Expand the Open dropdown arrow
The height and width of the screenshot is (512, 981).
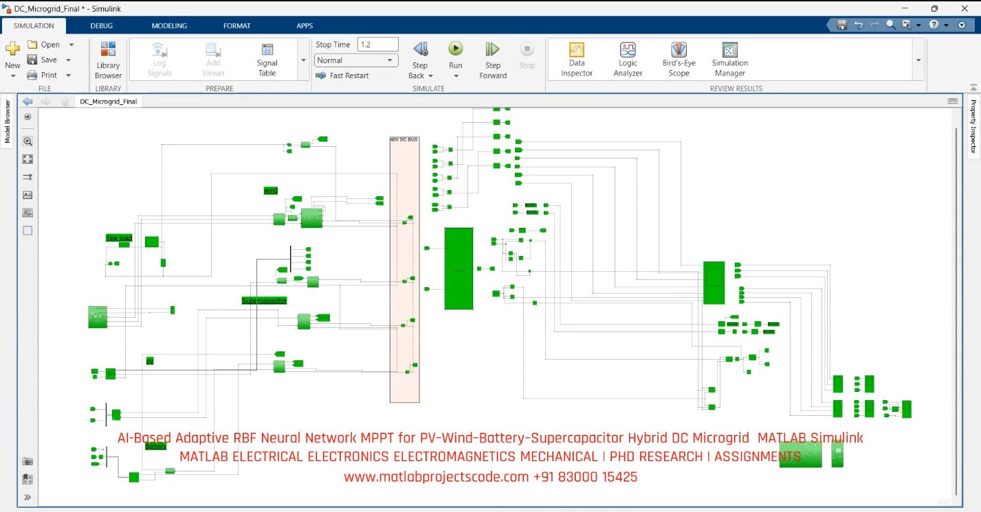pos(71,45)
